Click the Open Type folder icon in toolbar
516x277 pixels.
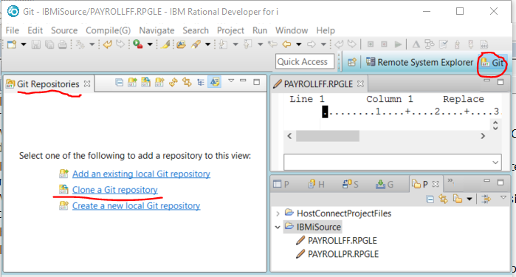tap(181, 44)
